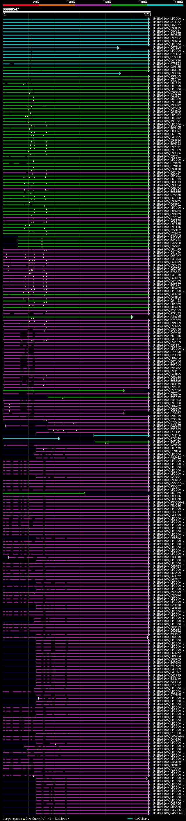Select the UniRef100_B4DE99 label
The height and width of the screenshot is (821, 186).
167,515
